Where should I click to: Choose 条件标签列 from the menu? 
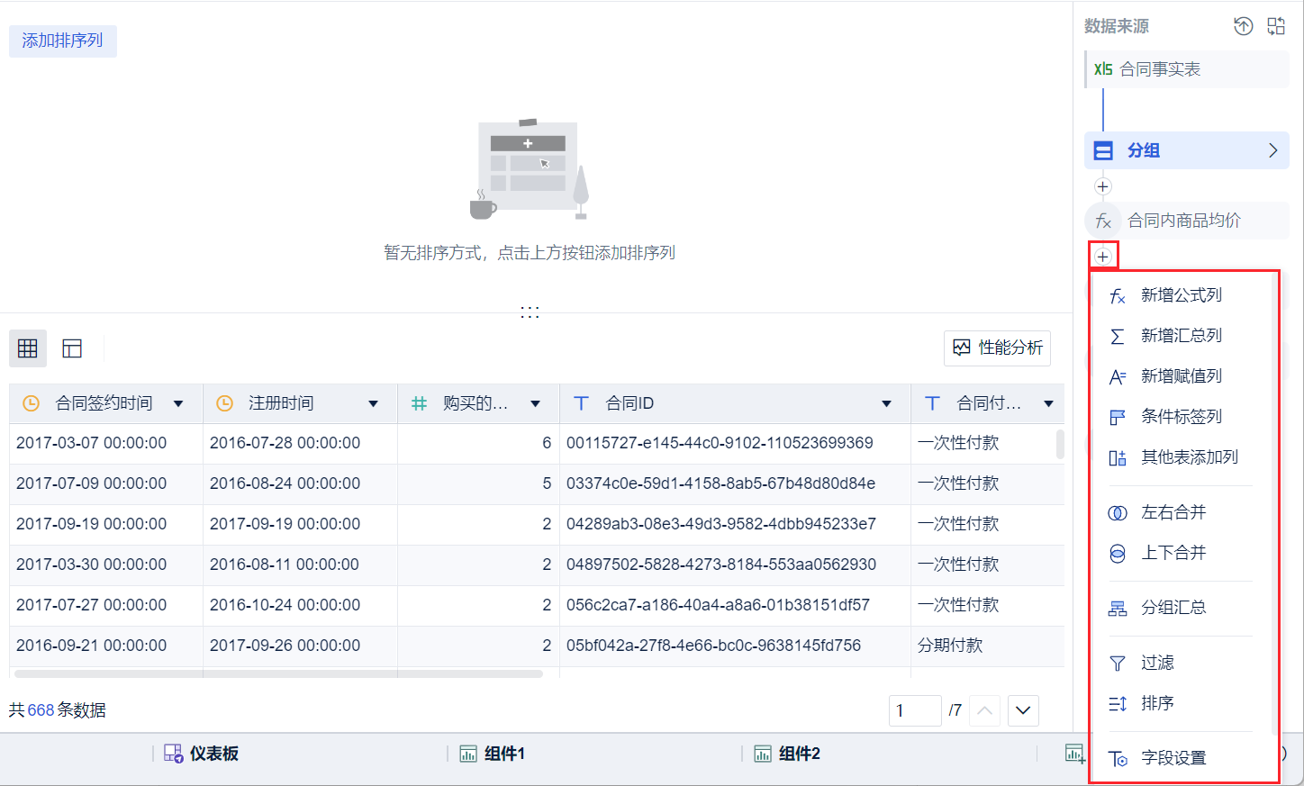[x=1181, y=417]
